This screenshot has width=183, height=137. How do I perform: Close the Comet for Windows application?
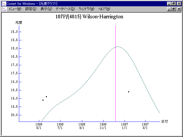coord(178,3)
